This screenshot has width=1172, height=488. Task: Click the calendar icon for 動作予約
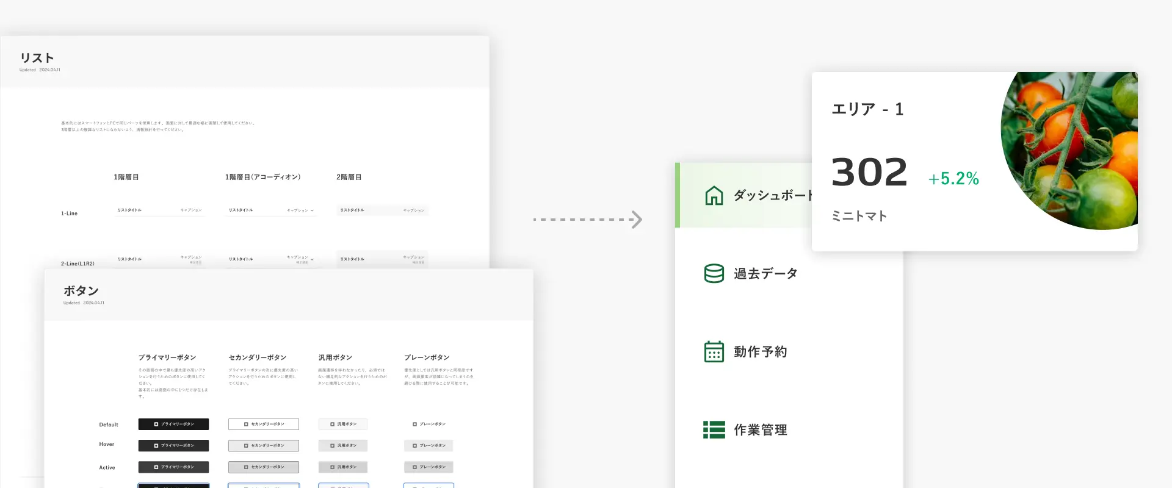(x=714, y=351)
